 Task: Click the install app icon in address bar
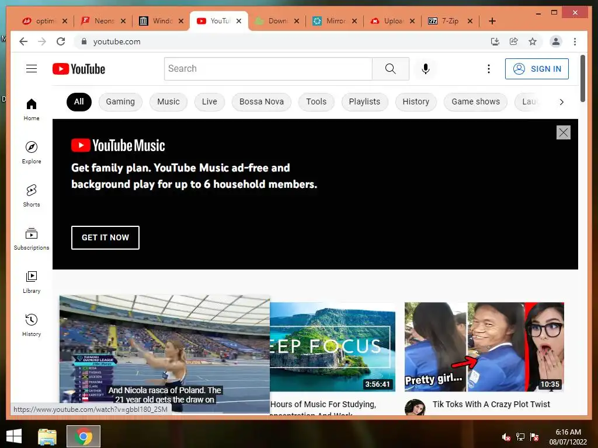click(x=495, y=41)
